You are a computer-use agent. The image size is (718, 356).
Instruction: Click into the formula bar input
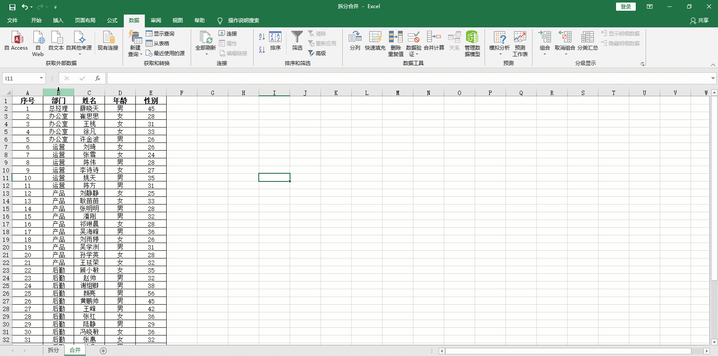click(x=408, y=78)
